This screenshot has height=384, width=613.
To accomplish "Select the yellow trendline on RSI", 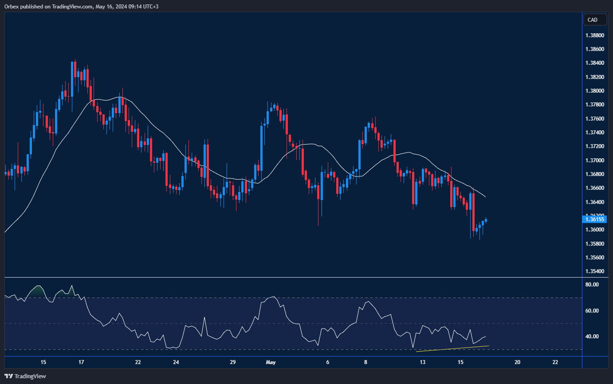I will point(452,349).
